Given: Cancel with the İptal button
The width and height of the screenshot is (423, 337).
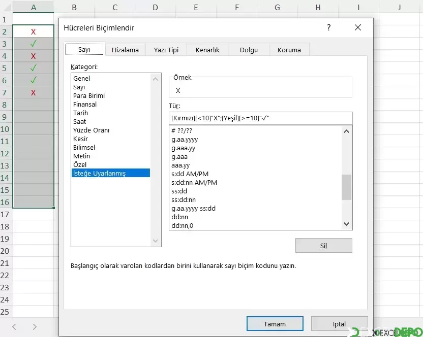Looking at the screenshot, I should (x=339, y=323).
